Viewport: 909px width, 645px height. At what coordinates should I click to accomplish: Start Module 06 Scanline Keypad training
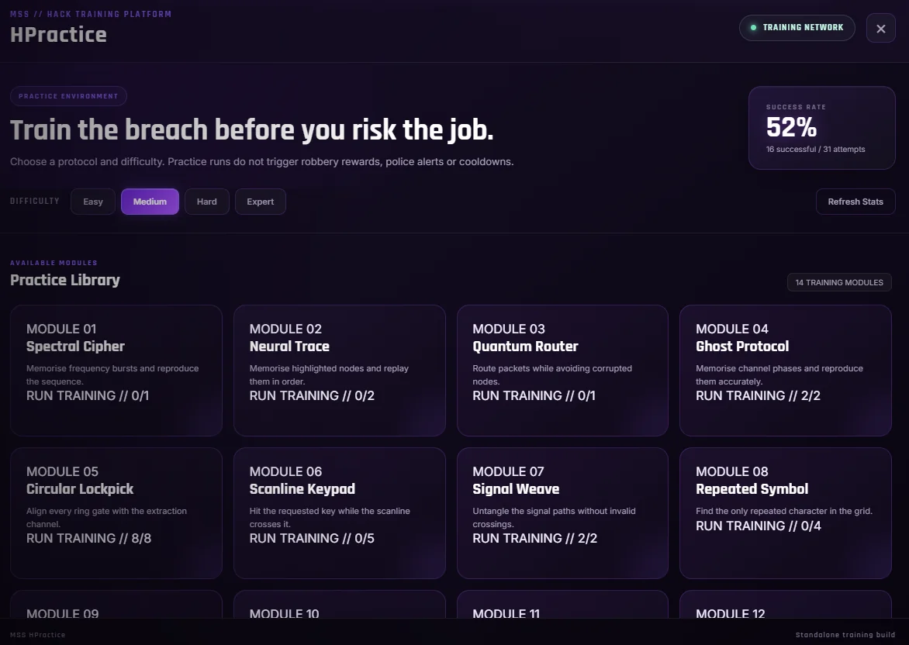pyautogui.click(x=339, y=513)
